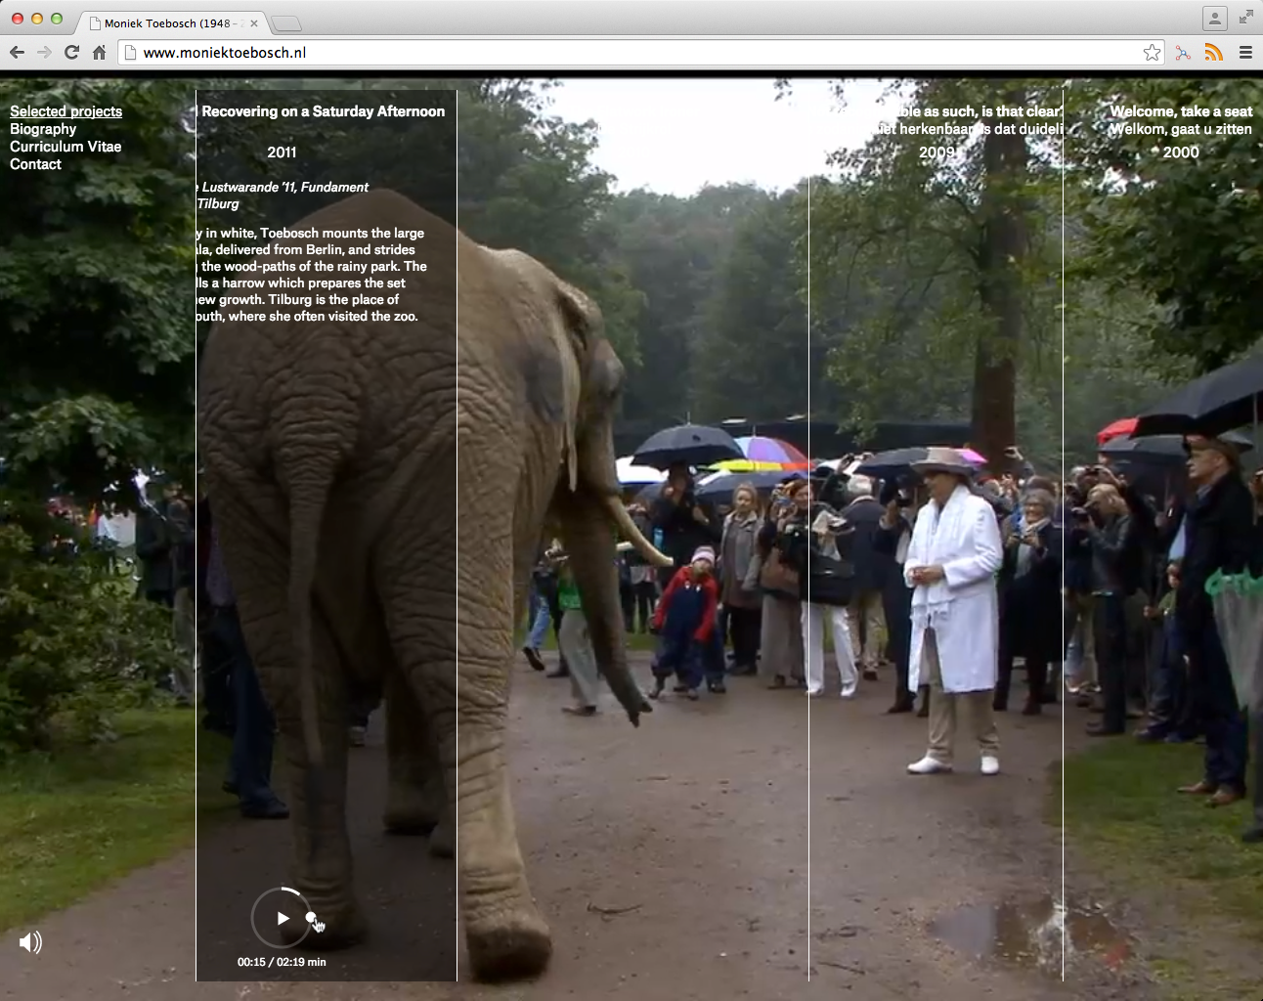The width and height of the screenshot is (1263, 1001).
Task: Open the Chrome hamburger menu
Action: point(1245,53)
